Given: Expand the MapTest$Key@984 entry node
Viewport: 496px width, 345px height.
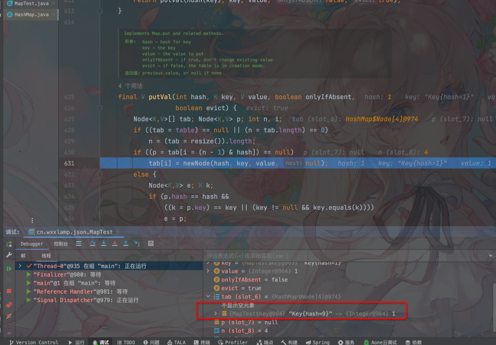Looking at the screenshot, I should click(x=215, y=313).
